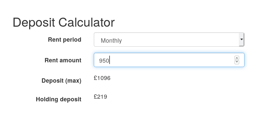The image size is (269, 120).
Task: Increase rent amount with the up arrow
Action: tap(237, 58)
